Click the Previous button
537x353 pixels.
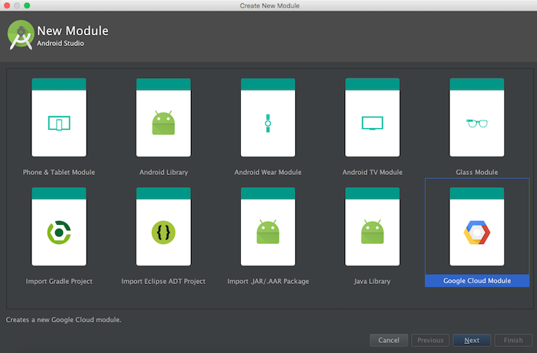pyautogui.click(x=430, y=340)
